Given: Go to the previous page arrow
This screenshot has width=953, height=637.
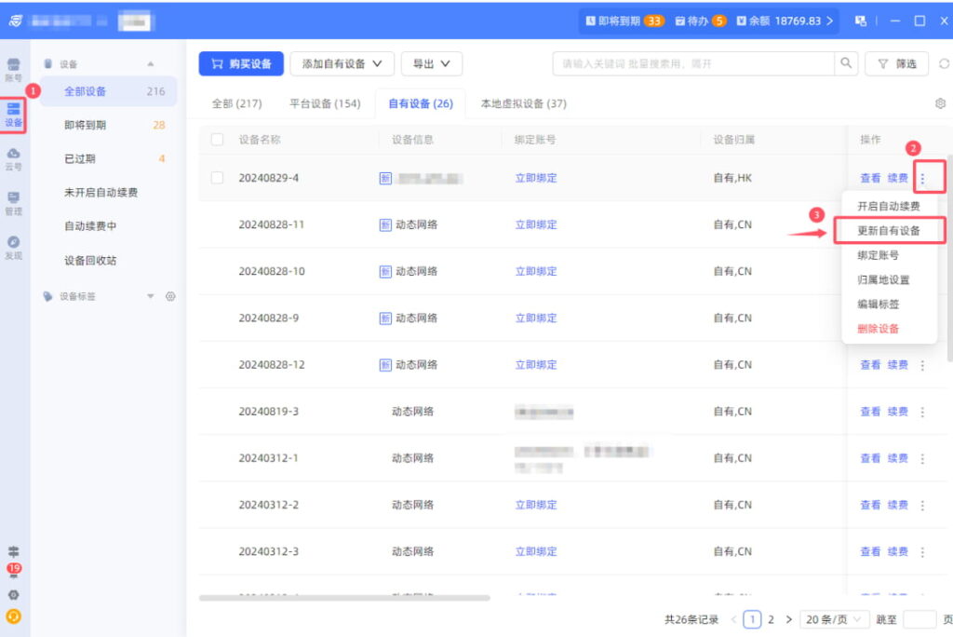Looking at the screenshot, I should (733, 619).
